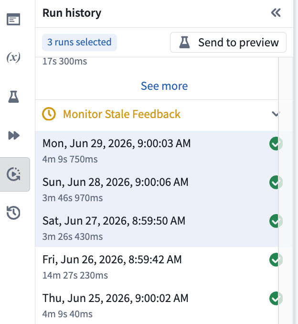298x324 pixels.
Task: Click the 3m 46s 970ms duration text
Action: click(x=73, y=198)
